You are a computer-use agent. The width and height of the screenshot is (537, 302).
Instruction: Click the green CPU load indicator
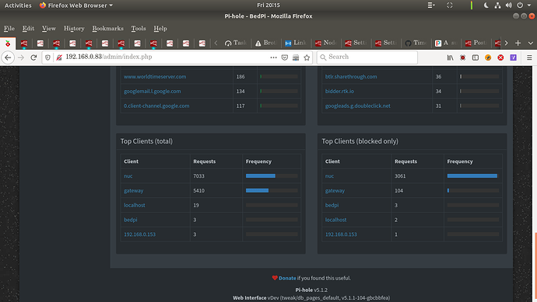(x=472, y=5)
